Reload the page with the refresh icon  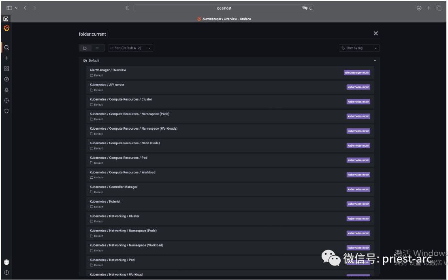pyautogui.click(x=311, y=8)
